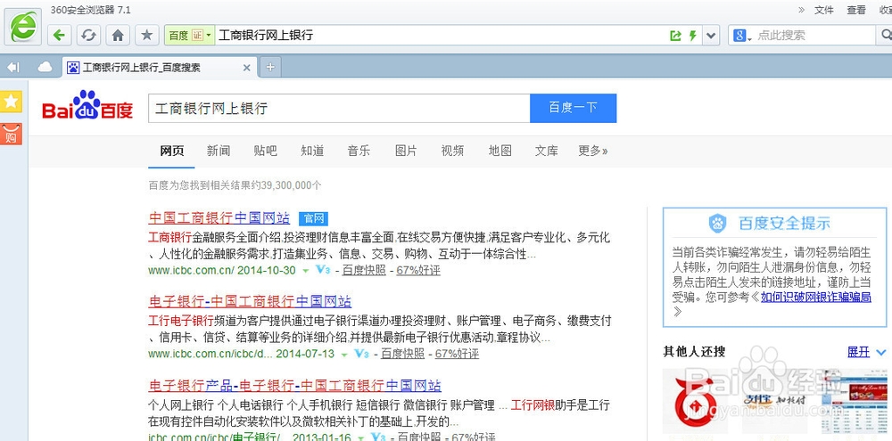Click the lightning speed mode icon

[x=692, y=36]
